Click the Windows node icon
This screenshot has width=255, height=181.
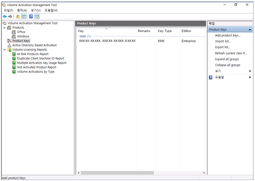click(x=14, y=36)
